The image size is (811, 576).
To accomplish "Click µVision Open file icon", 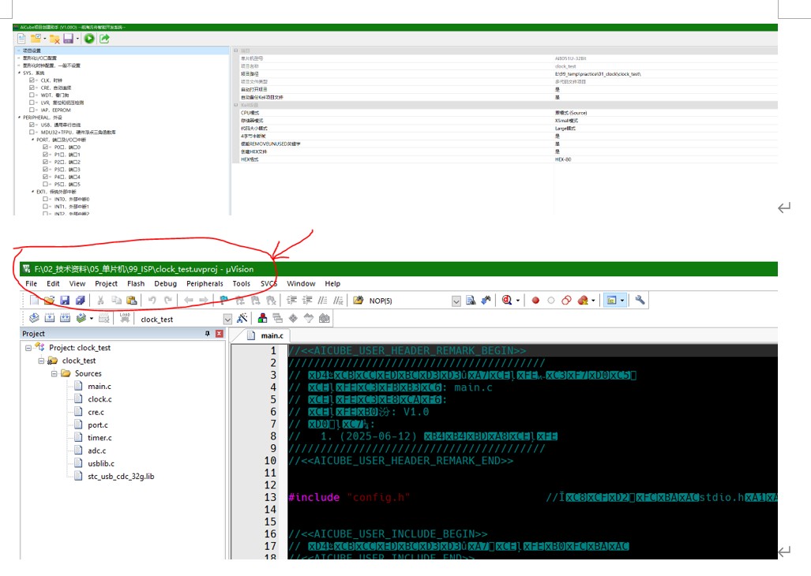I will point(49,301).
